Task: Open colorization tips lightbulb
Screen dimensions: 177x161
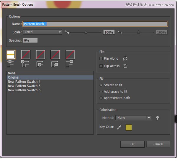Action: tap(158, 118)
